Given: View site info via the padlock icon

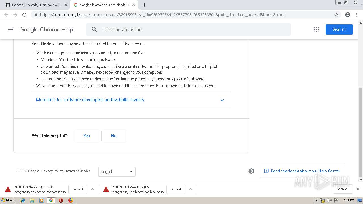Looking at the screenshot, I should [x=35, y=15].
